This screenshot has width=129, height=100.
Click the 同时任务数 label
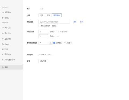31,32
